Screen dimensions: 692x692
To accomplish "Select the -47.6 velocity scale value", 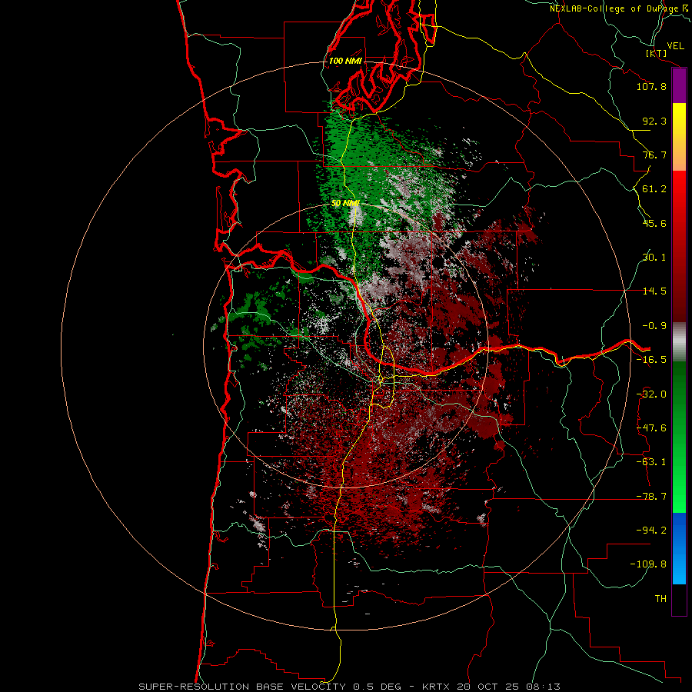I will point(651,428).
